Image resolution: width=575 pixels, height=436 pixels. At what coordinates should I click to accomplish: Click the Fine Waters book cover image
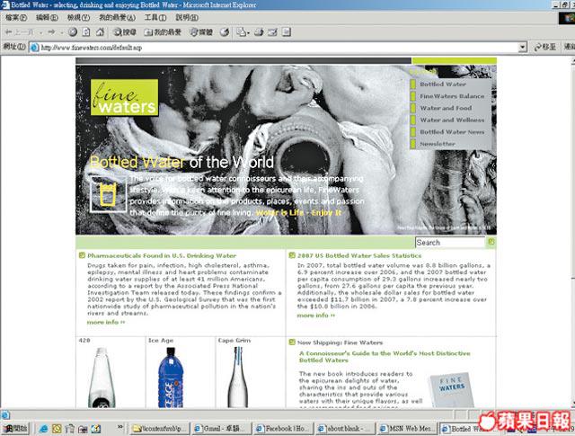coord(451,390)
